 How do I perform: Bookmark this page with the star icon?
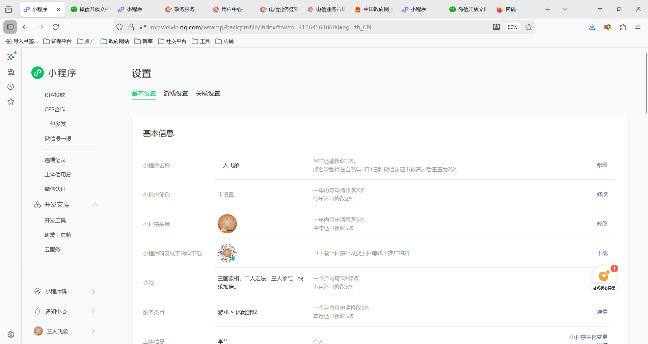tap(529, 27)
